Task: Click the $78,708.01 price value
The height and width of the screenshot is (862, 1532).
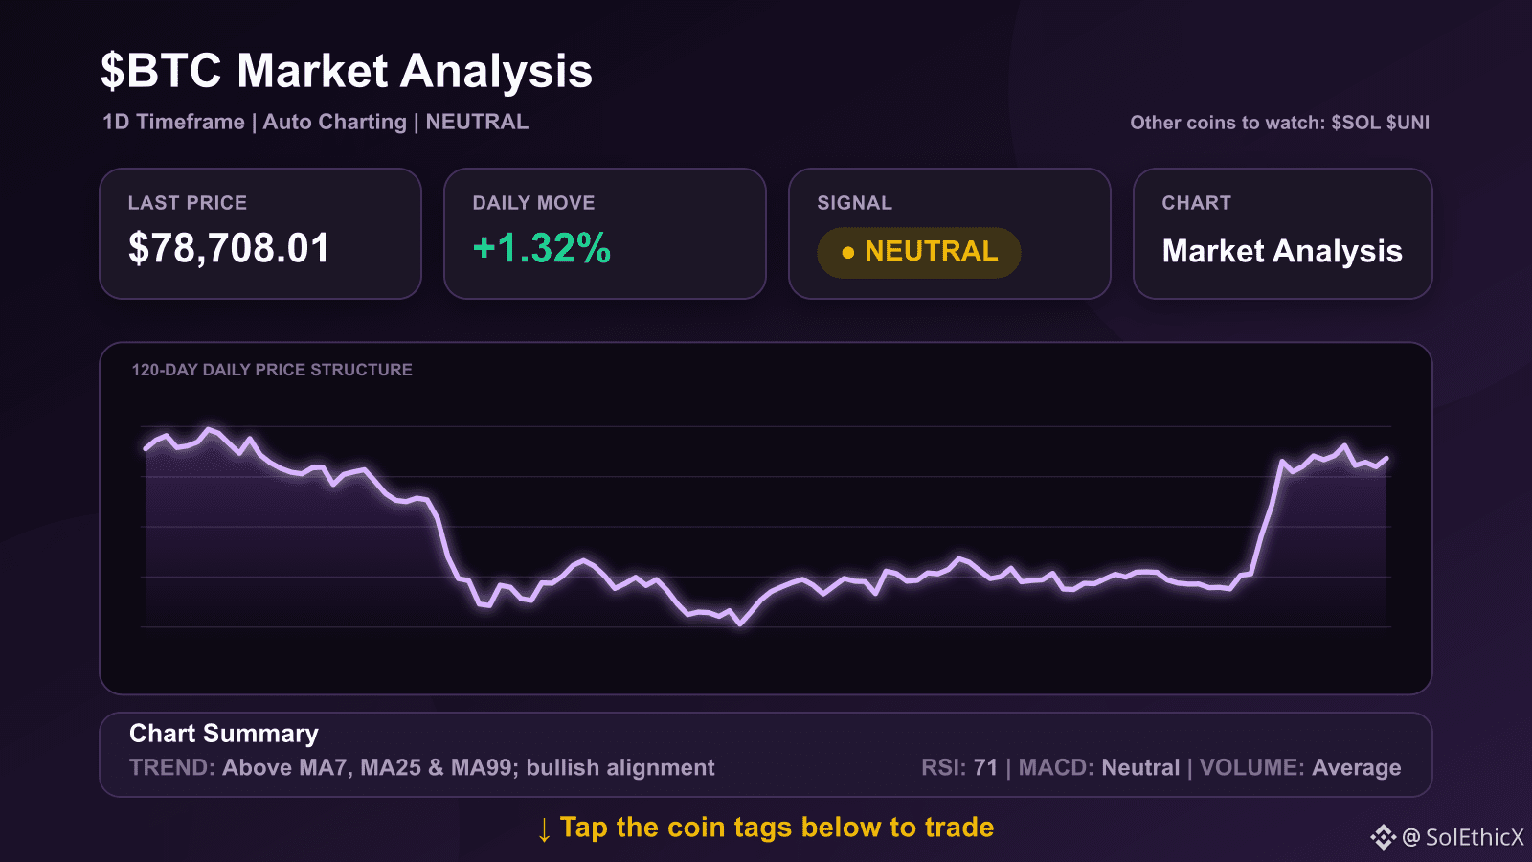Action: pos(229,248)
